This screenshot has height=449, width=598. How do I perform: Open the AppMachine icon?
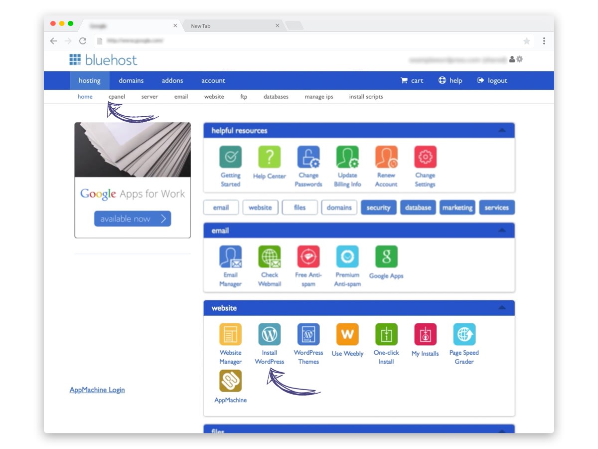point(230,381)
